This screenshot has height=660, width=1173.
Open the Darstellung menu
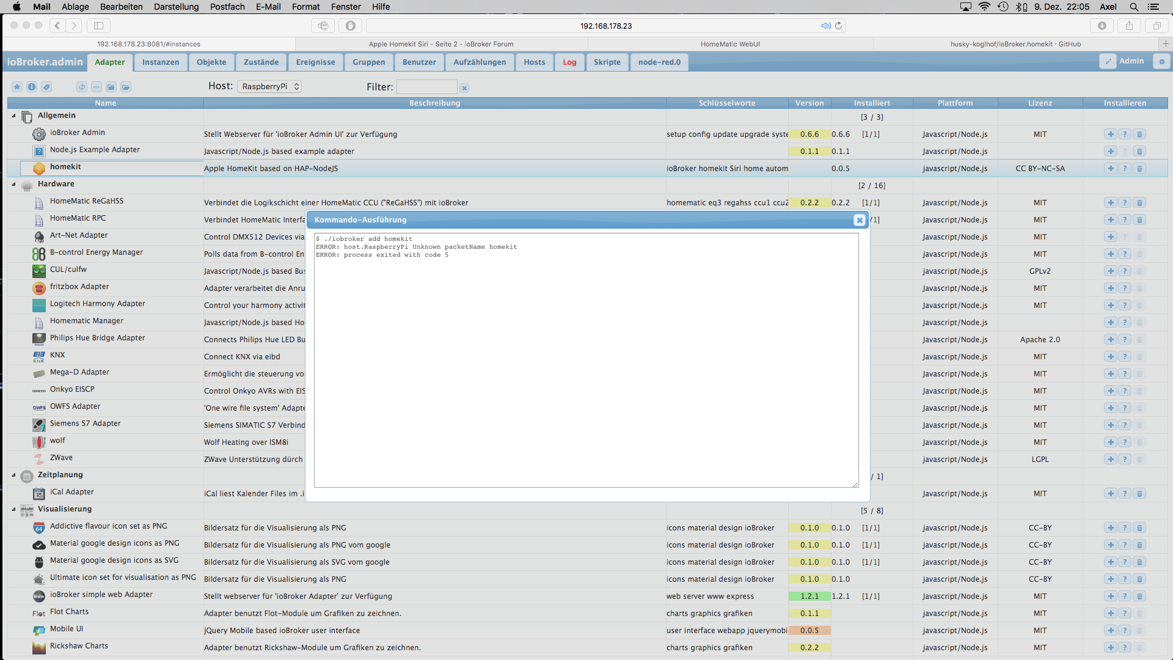click(x=176, y=7)
